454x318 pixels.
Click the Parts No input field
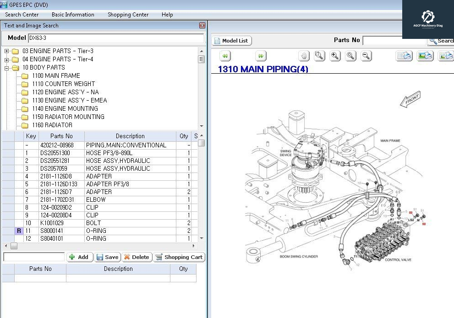tap(395, 40)
